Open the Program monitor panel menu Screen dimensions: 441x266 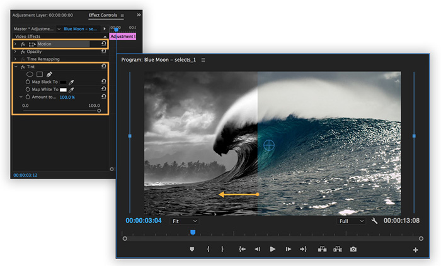tap(203, 60)
